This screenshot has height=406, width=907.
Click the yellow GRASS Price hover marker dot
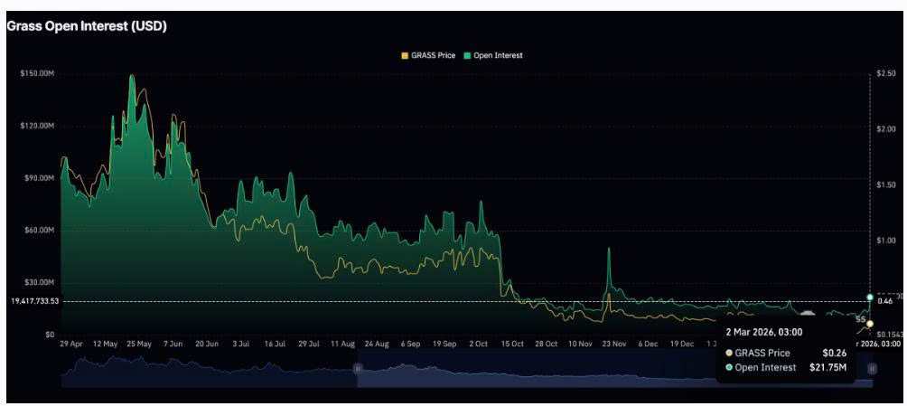pyautogui.click(x=869, y=324)
